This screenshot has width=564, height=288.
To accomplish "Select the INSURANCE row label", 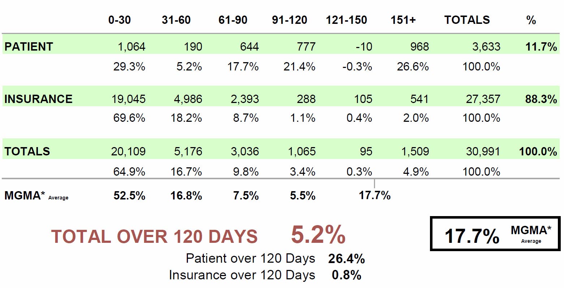I will coord(38,99).
